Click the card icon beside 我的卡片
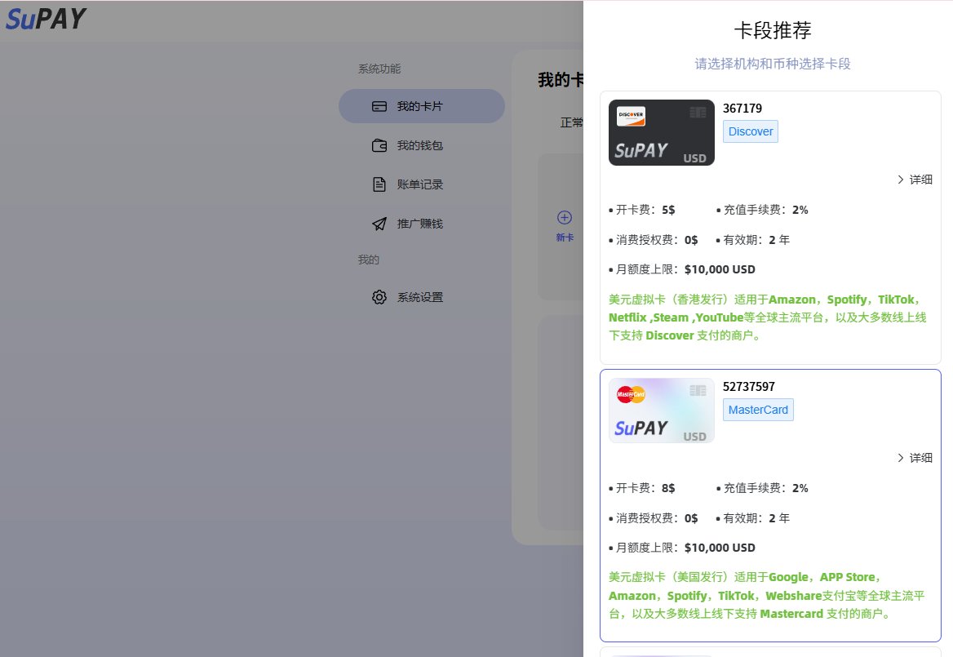 [x=379, y=106]
